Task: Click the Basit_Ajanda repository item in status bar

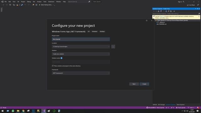Action: (181, 108)
